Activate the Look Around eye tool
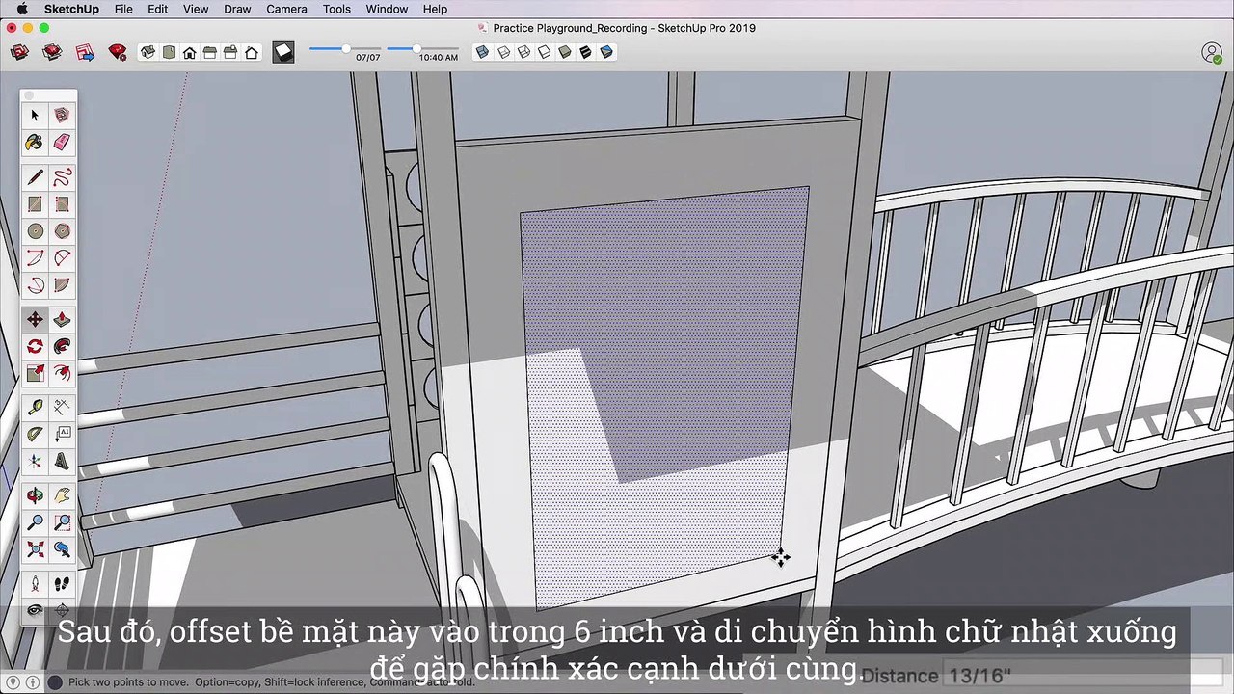Viewport: 1234px width, 694px height. (x=36, y=609)
